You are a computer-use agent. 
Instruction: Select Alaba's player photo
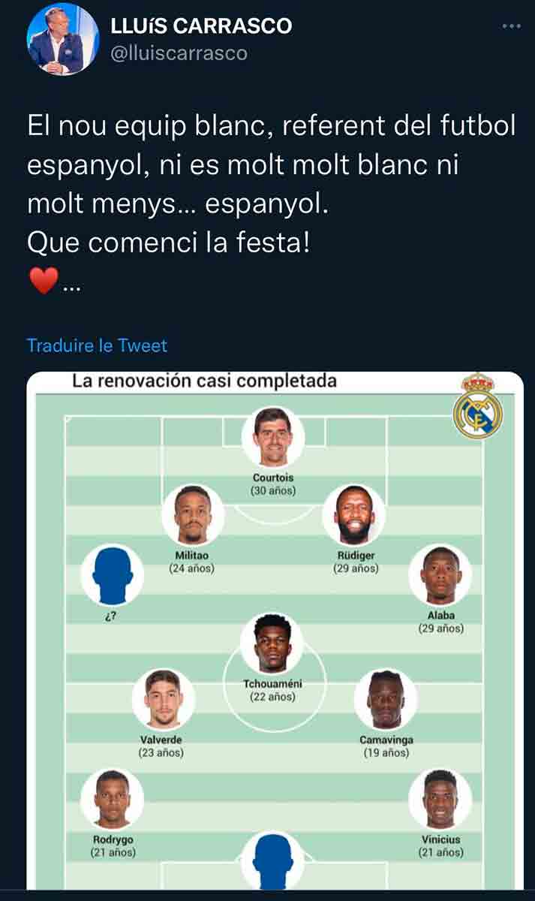click(440, 575)
